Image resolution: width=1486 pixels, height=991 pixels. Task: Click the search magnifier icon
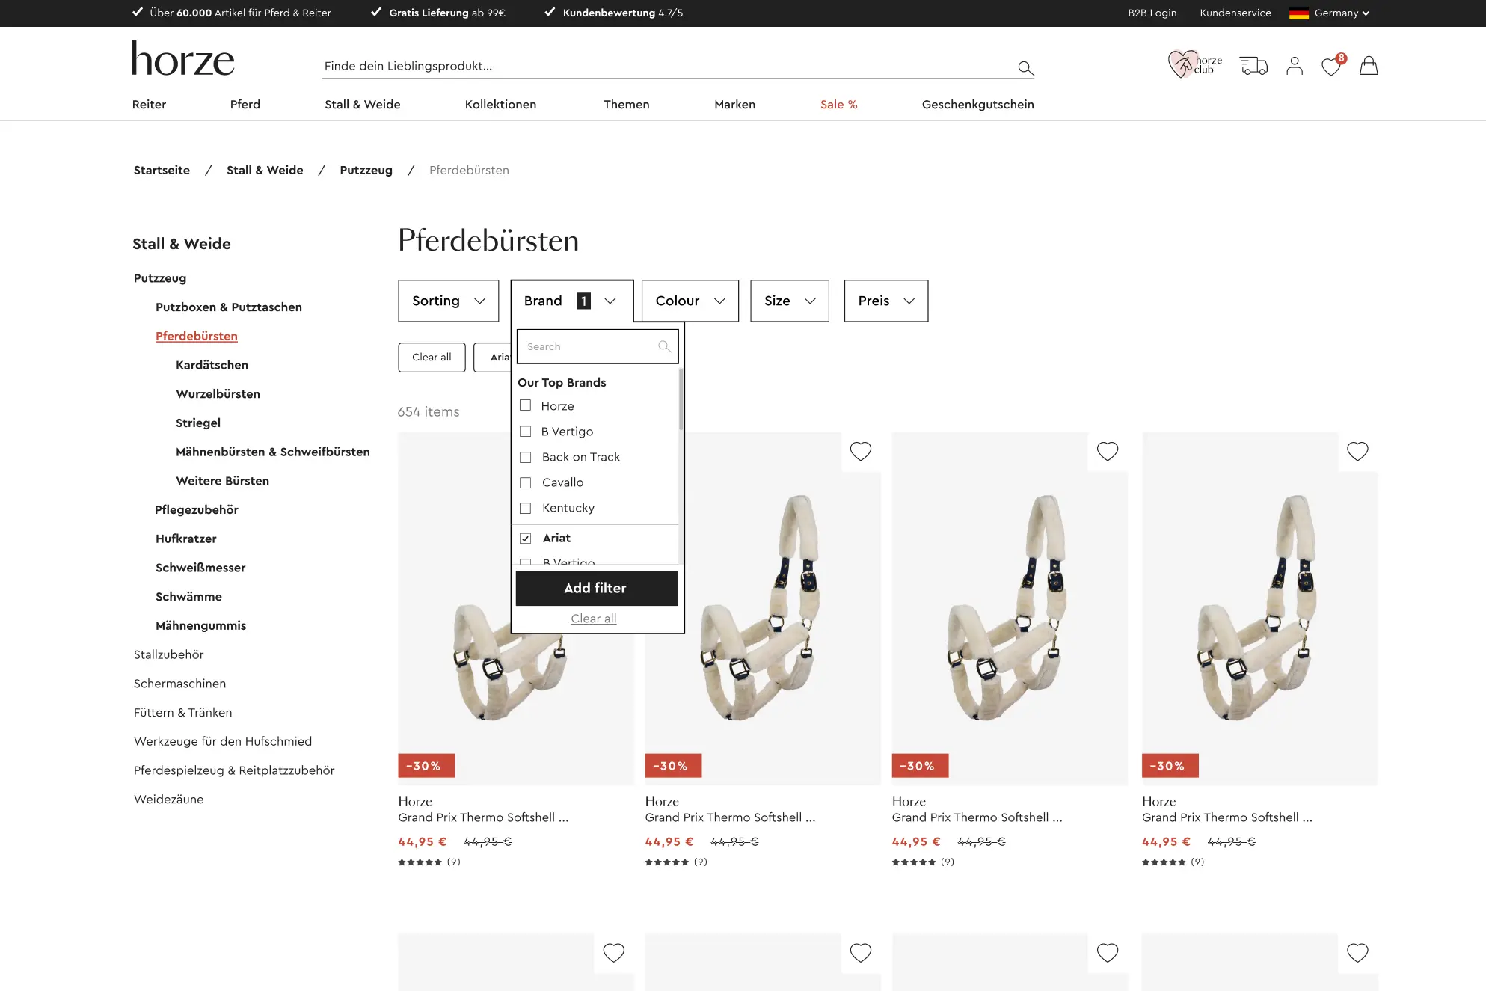1025,67
